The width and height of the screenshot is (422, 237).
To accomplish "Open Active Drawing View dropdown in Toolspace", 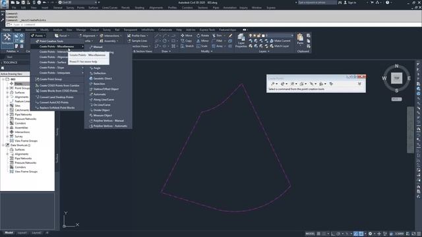I will point(15,74).
